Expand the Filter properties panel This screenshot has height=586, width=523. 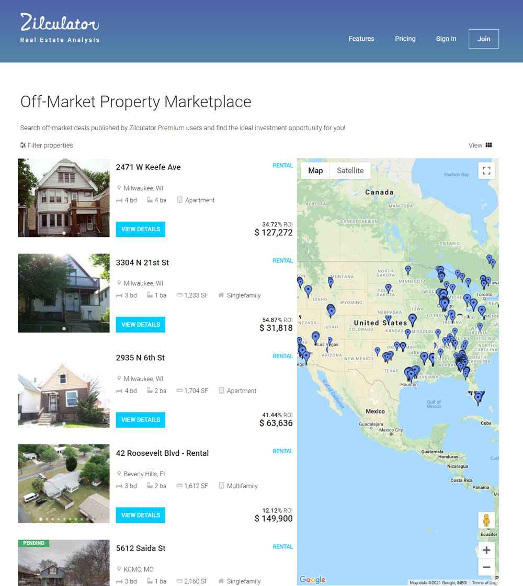[x=47, y=145]
